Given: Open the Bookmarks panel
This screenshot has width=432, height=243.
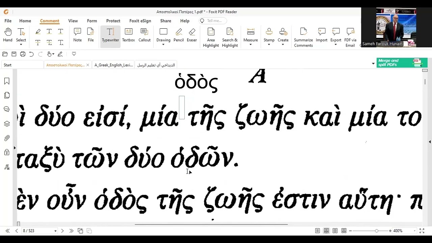Looking at the screenshot, I should click(x=7, y=81).
